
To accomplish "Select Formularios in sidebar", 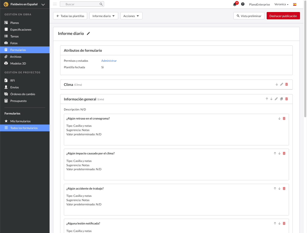I will pyautogui.click(x=25, y=50).
